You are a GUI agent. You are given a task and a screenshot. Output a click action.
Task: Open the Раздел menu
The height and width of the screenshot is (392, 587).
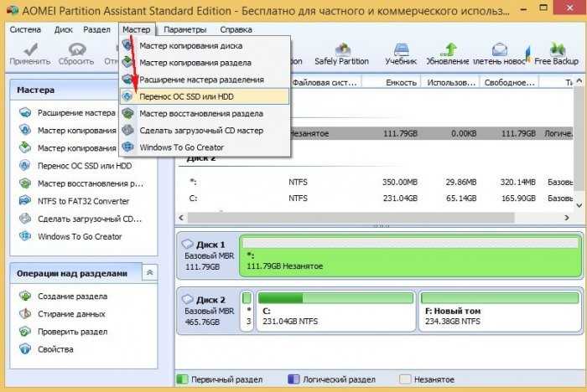coord(96,29)
